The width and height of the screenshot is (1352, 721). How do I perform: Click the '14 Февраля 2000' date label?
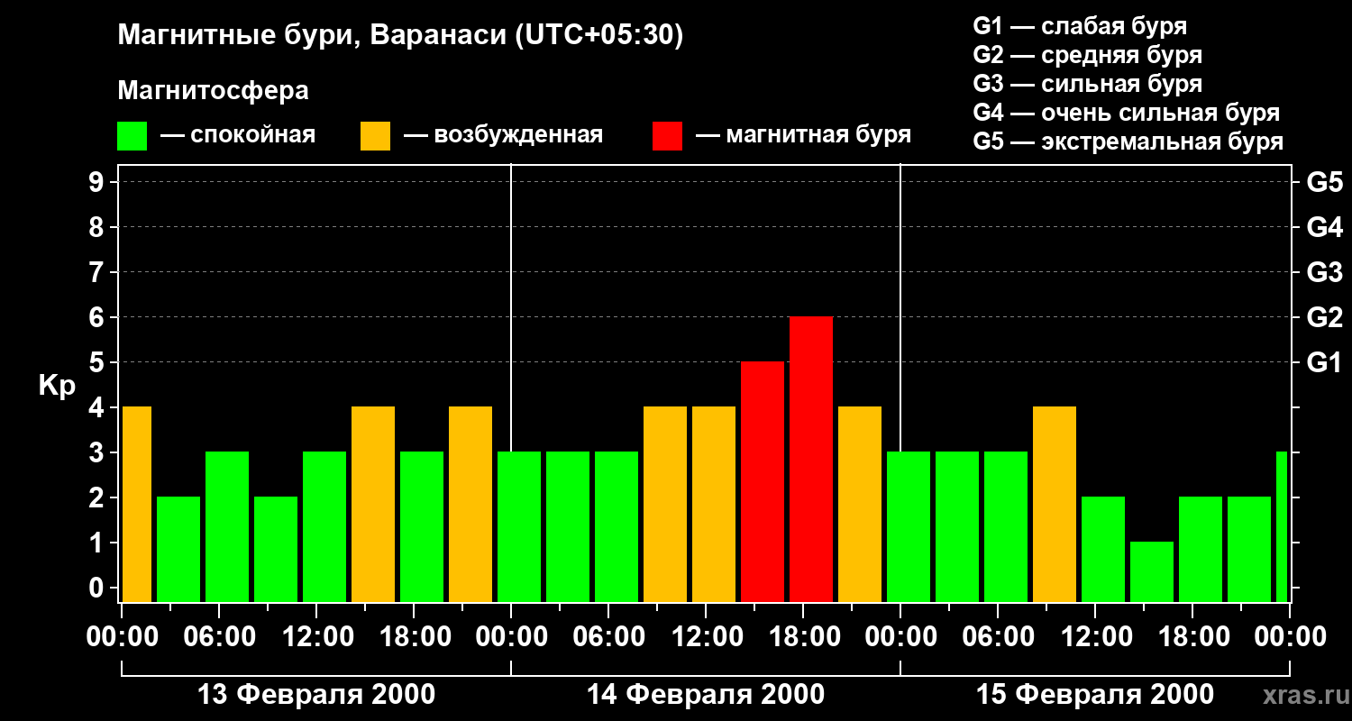tap(706, 695)
